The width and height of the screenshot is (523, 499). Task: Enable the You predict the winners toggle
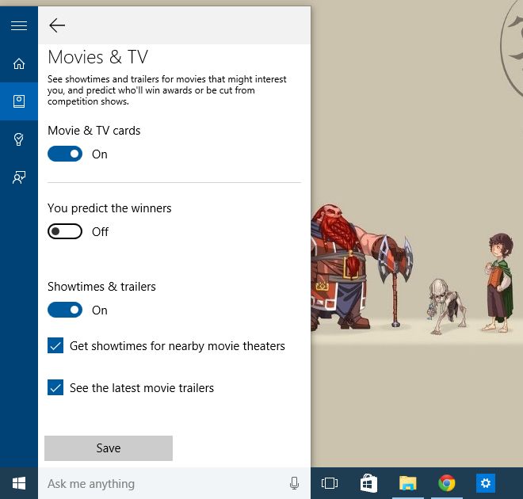pyautogui.click(x=65, y=231)
